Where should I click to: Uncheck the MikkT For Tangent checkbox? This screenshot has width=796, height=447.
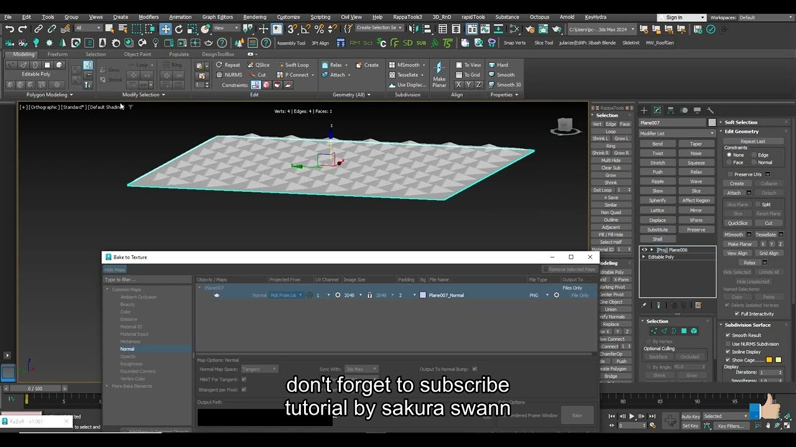point(244,379)
